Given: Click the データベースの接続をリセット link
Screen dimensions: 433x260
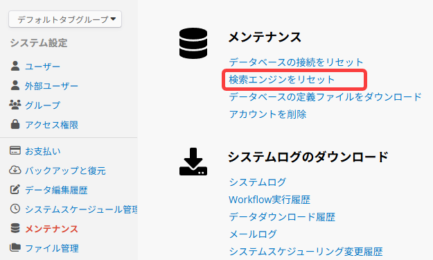Looking at the screenshot, I should [x=296, y=62].
